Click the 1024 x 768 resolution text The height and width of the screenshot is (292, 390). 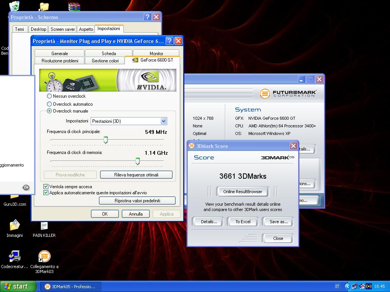point(203,118)
